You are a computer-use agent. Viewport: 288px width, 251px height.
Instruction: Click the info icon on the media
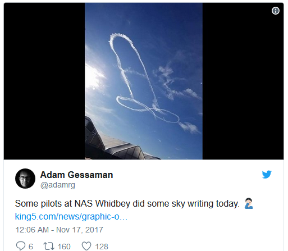(275, 11)
